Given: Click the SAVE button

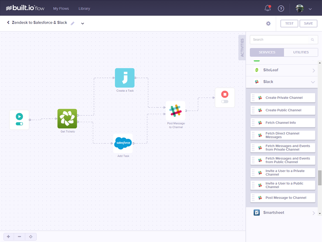Looking at the screenshot, I should (x=308, y=24).
